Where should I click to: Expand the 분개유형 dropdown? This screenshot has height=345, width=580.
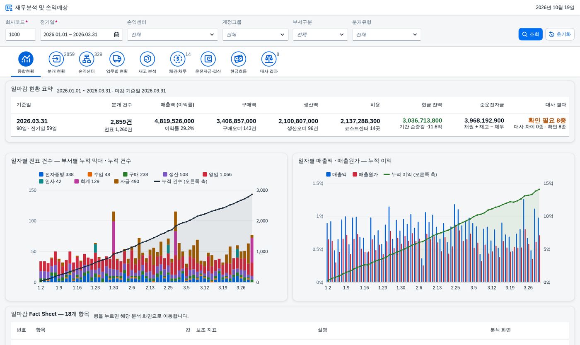coord(387,35)
